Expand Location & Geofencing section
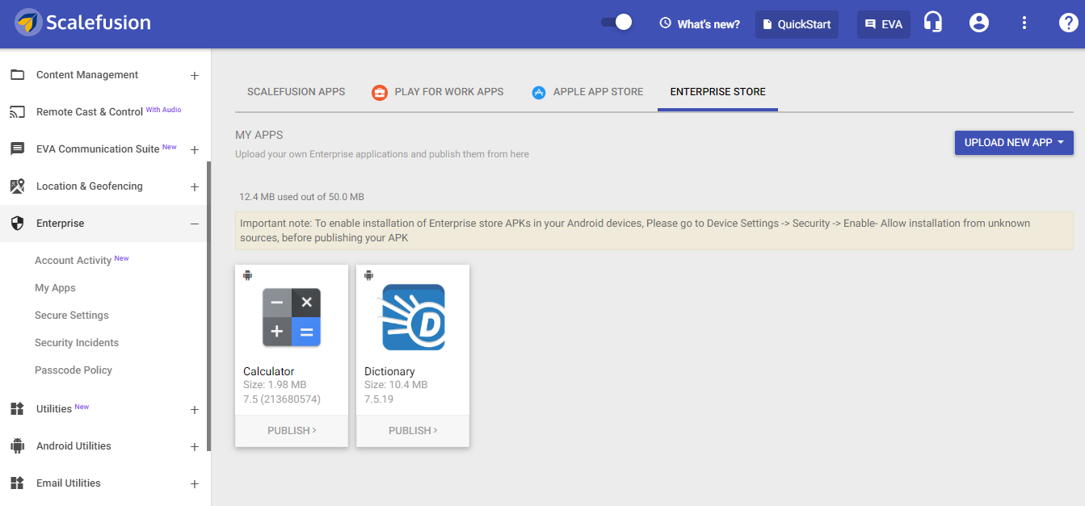 click(x=195, y=187)
